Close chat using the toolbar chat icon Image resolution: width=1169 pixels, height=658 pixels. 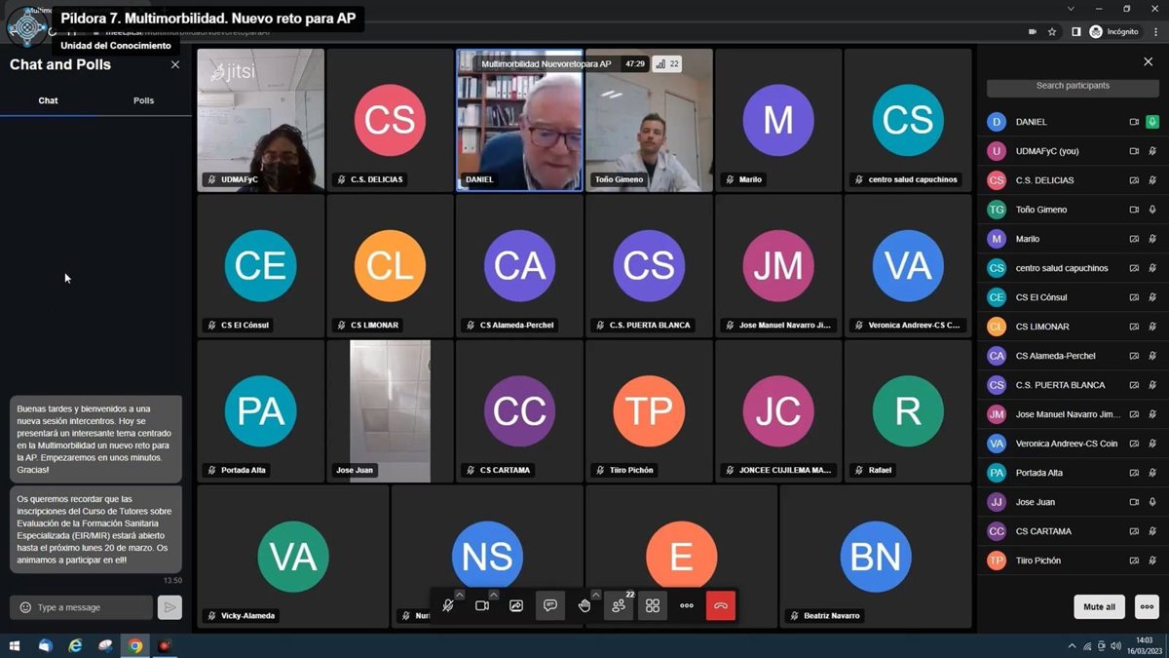pyautogui.click(x=550, y=605)
